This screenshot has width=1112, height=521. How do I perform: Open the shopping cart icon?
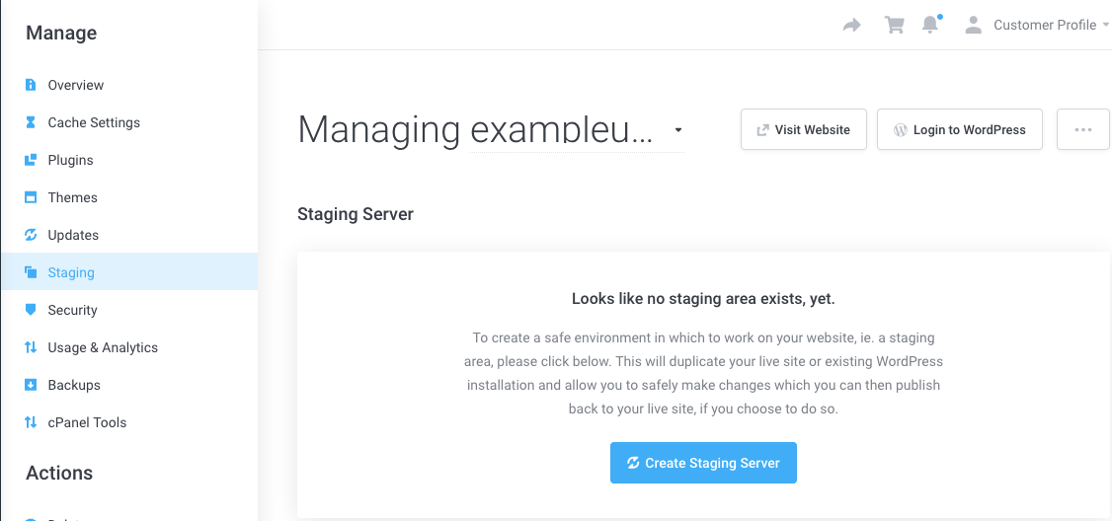click(895, 25)
